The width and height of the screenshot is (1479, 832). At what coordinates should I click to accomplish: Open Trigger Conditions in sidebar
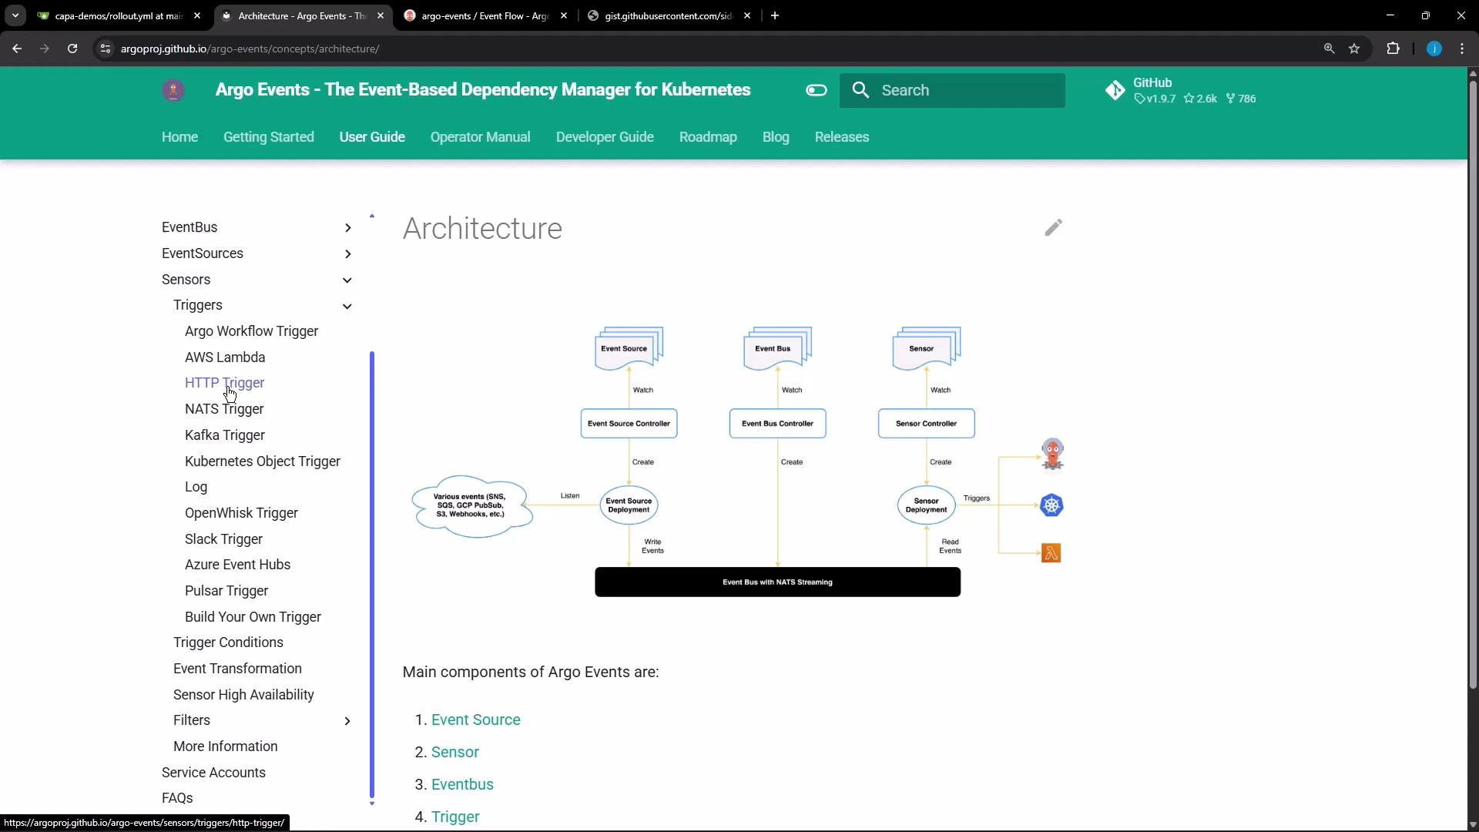[228, 642]
